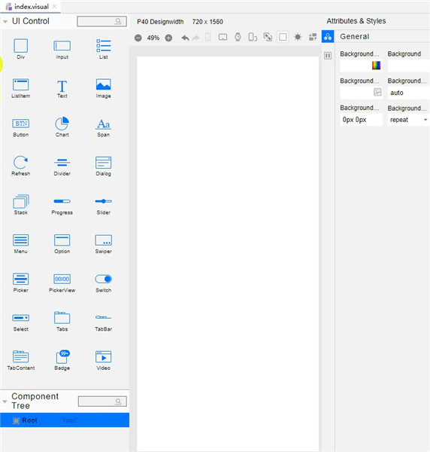The width and height of the screenshot is (430, 452).
Task: Select the Switch control icon
Action: [x=104, y=279]
